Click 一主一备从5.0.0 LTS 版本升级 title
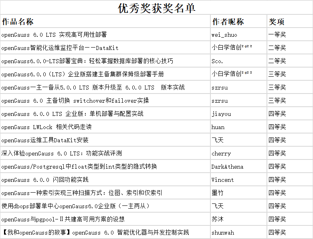The height and width of the screenshot is (239, 313). point(93,88)
